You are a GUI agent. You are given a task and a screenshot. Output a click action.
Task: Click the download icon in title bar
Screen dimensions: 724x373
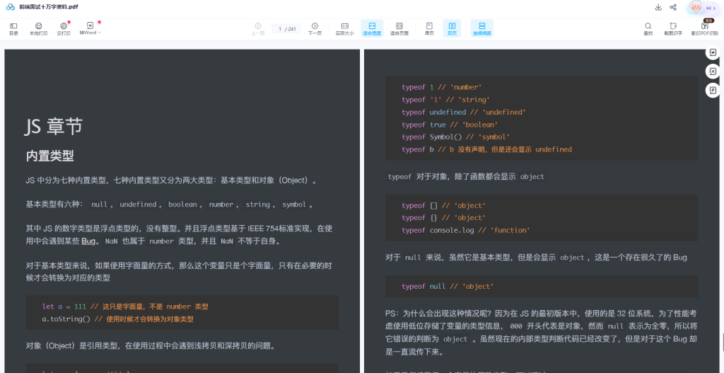pyautogui.click(x=659, y=7)
